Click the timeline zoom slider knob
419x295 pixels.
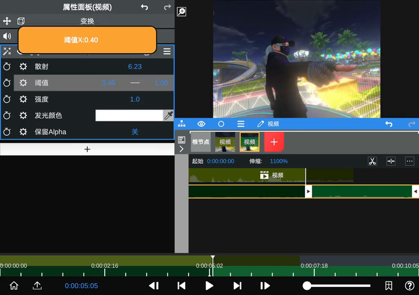[307, 286]
